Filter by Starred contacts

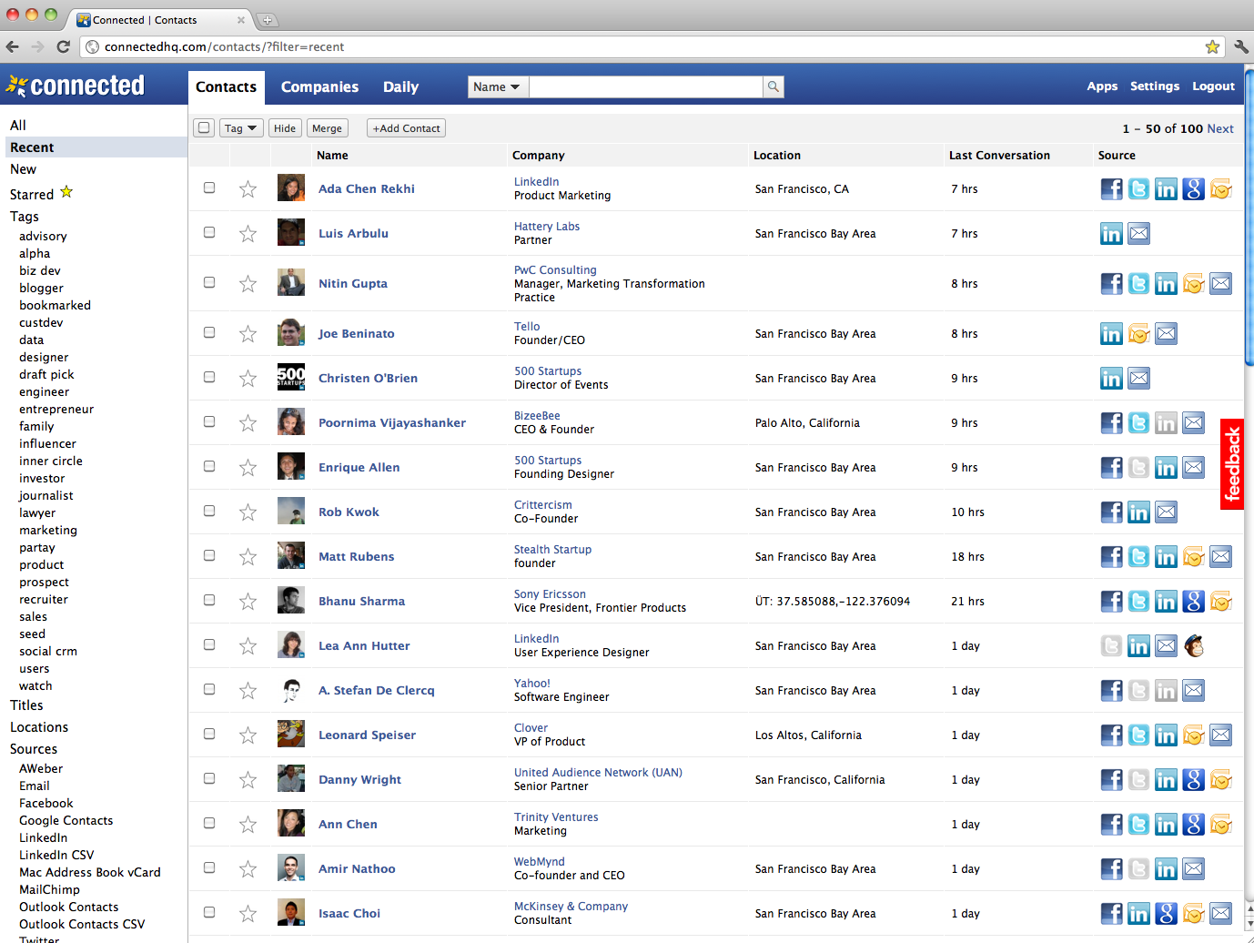click(41, 194)
